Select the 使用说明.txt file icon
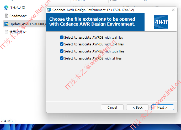Viewport: 181px width, 130px height. [x=6, y=32]
